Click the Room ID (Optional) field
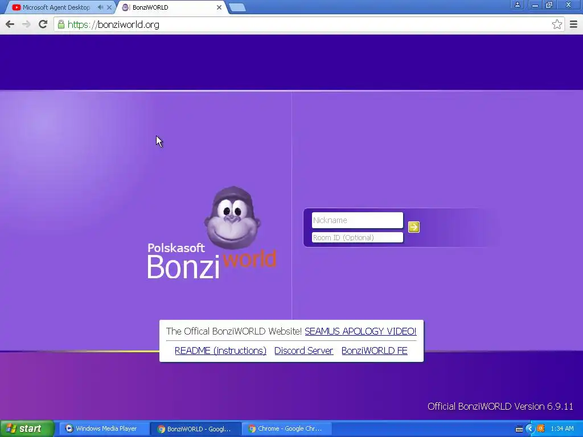Image resolution: width=583 pixels, height=437 pixels. pos(358,237)
